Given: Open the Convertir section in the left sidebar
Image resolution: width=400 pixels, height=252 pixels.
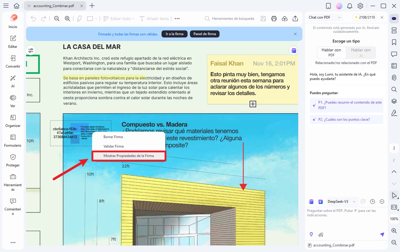Looking at the screenshot, I should click(x=13, y=61).
